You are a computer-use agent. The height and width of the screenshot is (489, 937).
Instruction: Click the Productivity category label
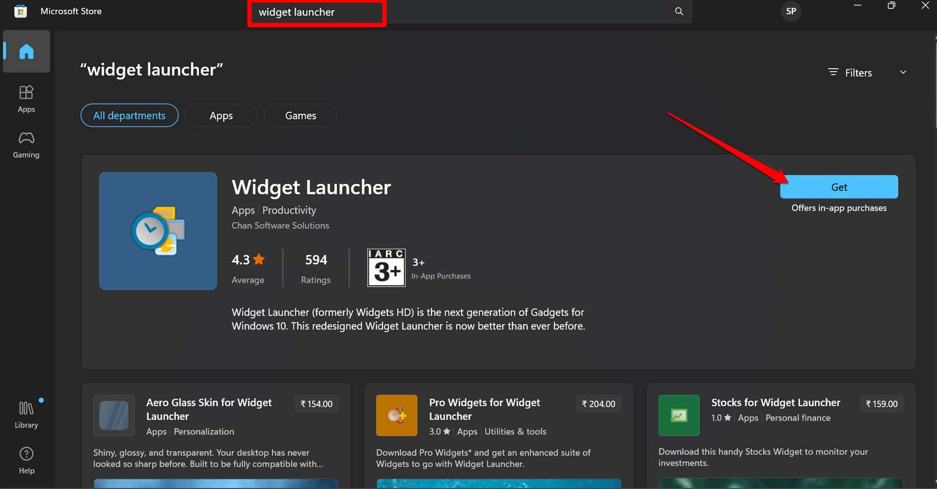coord(289,210)
